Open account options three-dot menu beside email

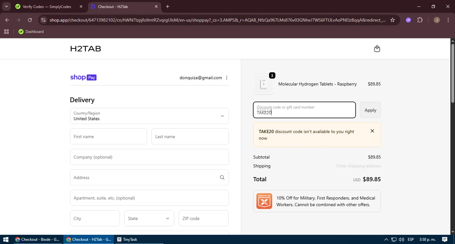pyautogui.click(x=227, y=78)
